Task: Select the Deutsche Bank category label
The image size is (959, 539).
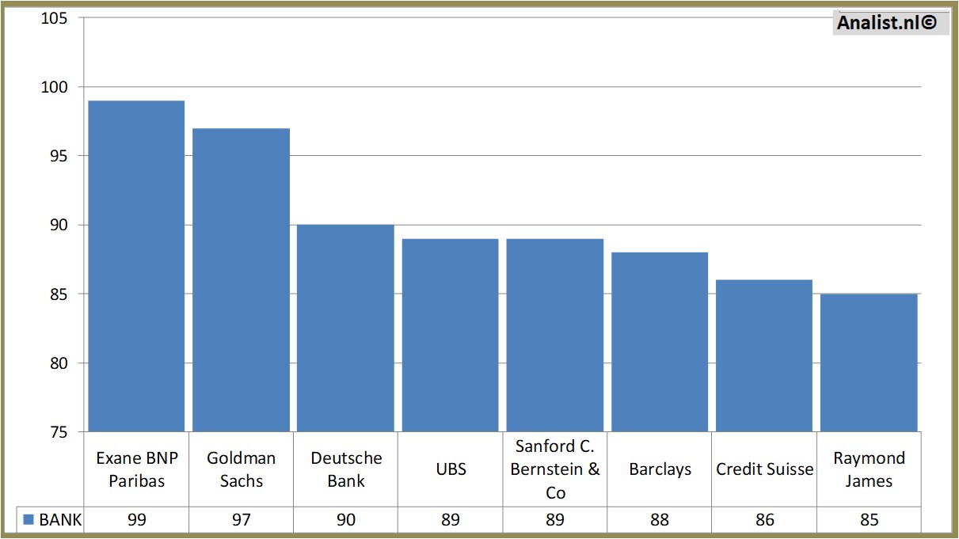Action: point(346,469)
